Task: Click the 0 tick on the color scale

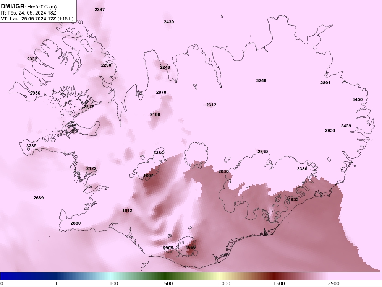Action: (2, 284)
